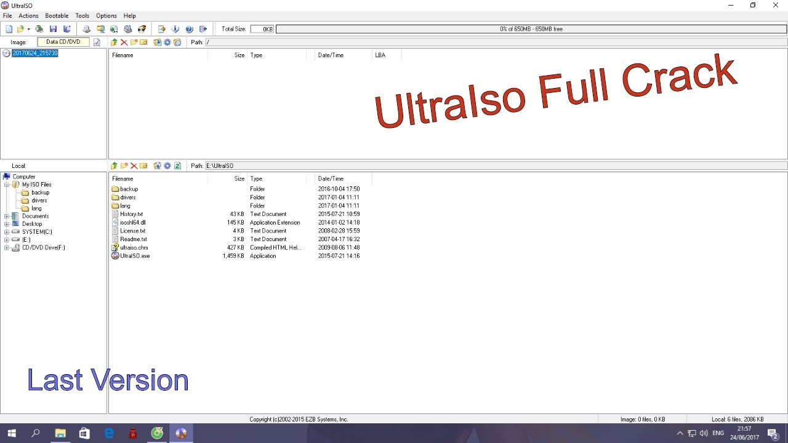Select UltraISO.exe in the file list
The image size is (788, 443).
click(135, 256)
